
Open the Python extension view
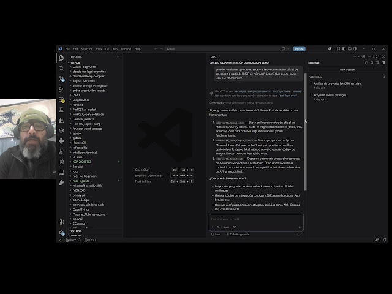[61, 141]
